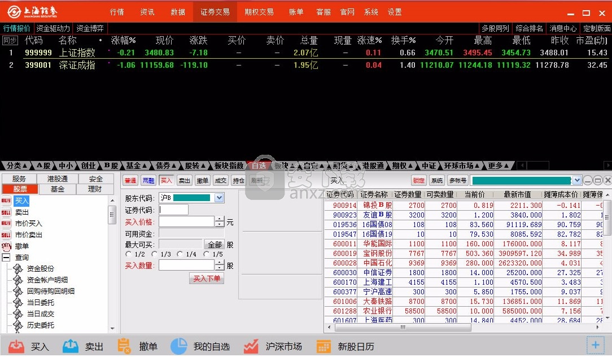Expand the 基金 tab menu
This screenshot has width=612, height=357.
(136, 166)
